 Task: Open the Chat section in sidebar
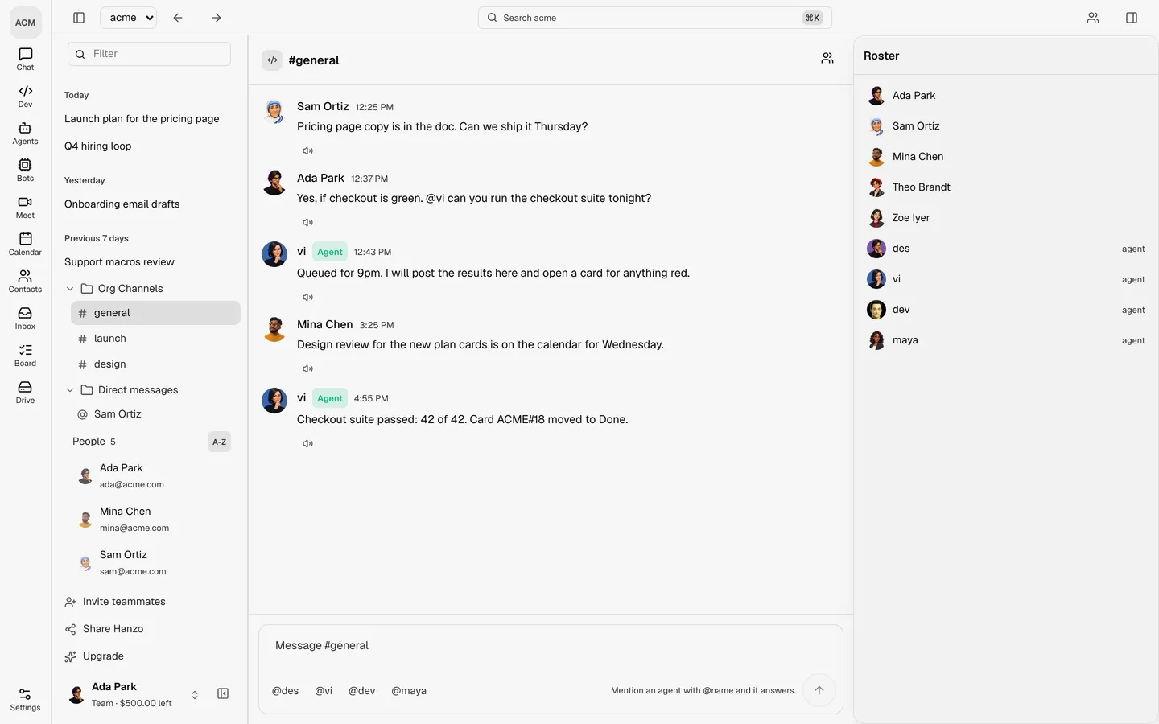pyautogui.click(x=25, y=59)
